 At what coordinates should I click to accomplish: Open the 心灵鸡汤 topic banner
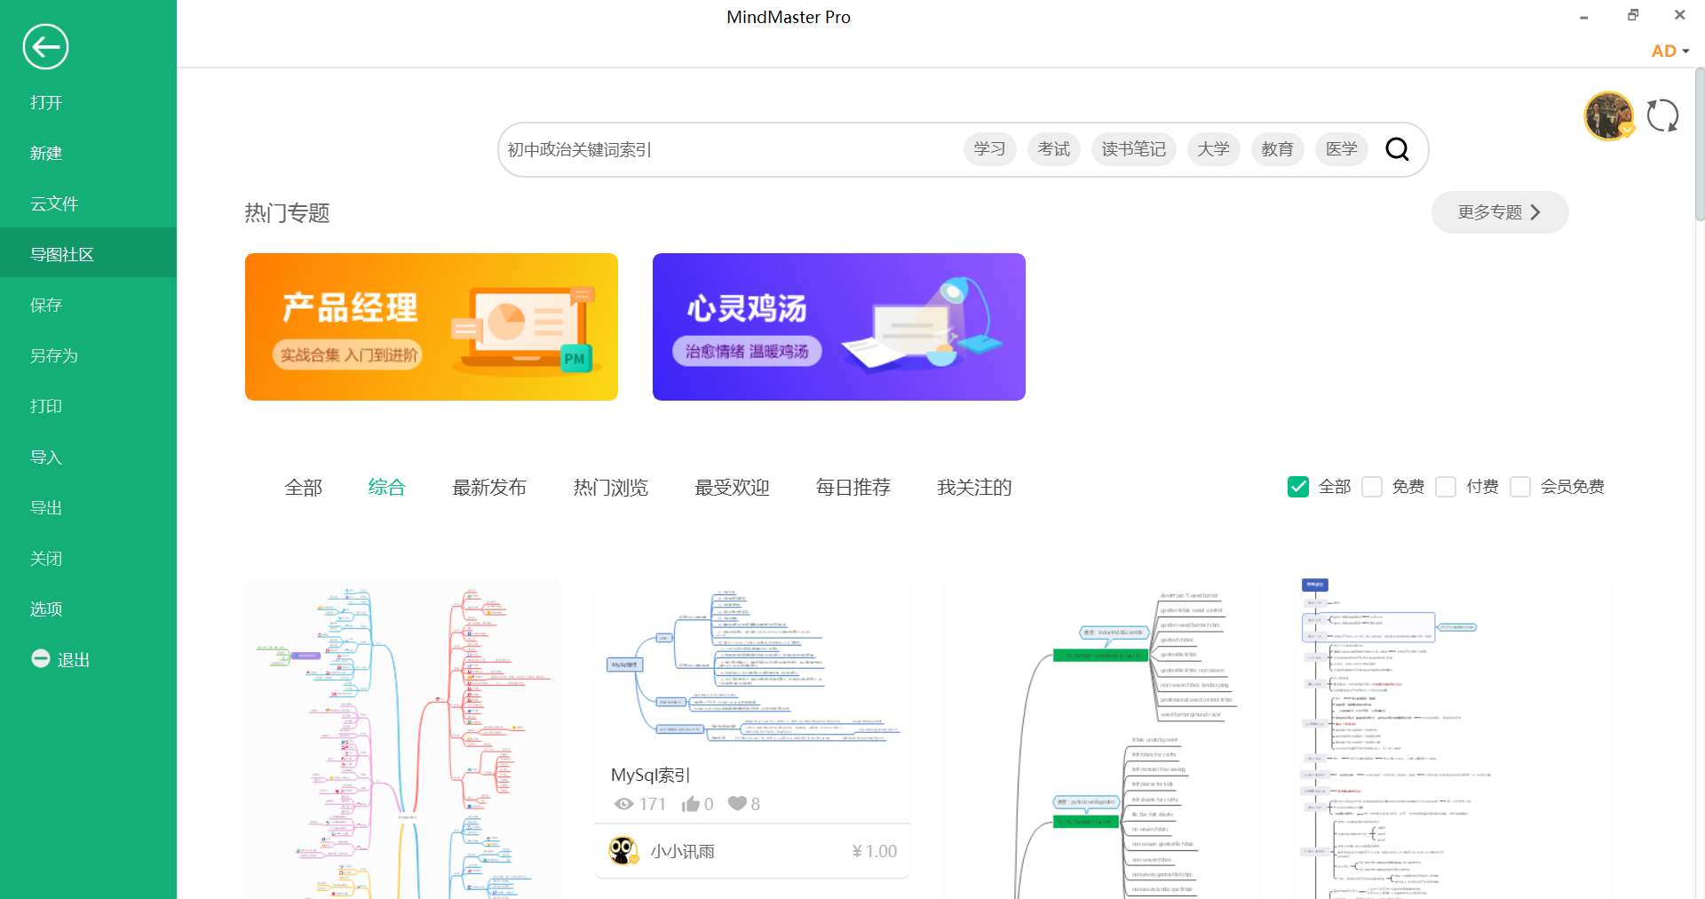coord(839,327)
